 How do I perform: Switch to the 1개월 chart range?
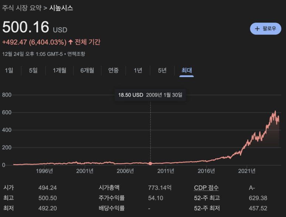coord(60,70)
